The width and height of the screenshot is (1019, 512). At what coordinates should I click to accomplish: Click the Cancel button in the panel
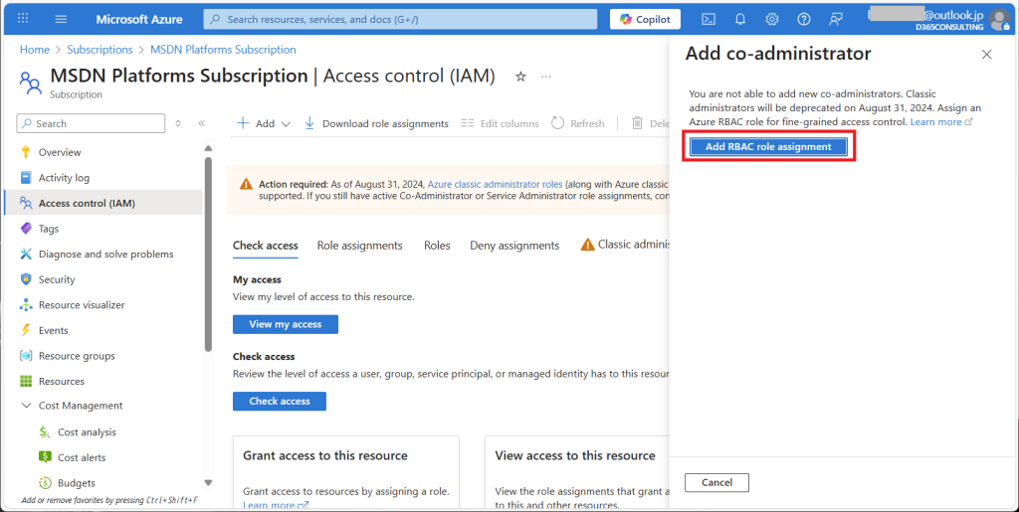(x=716, y=482)
